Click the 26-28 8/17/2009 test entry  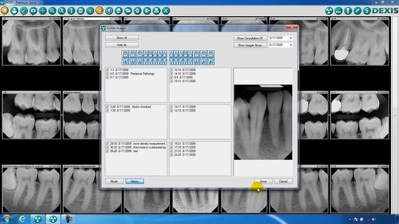coord(124,151)
